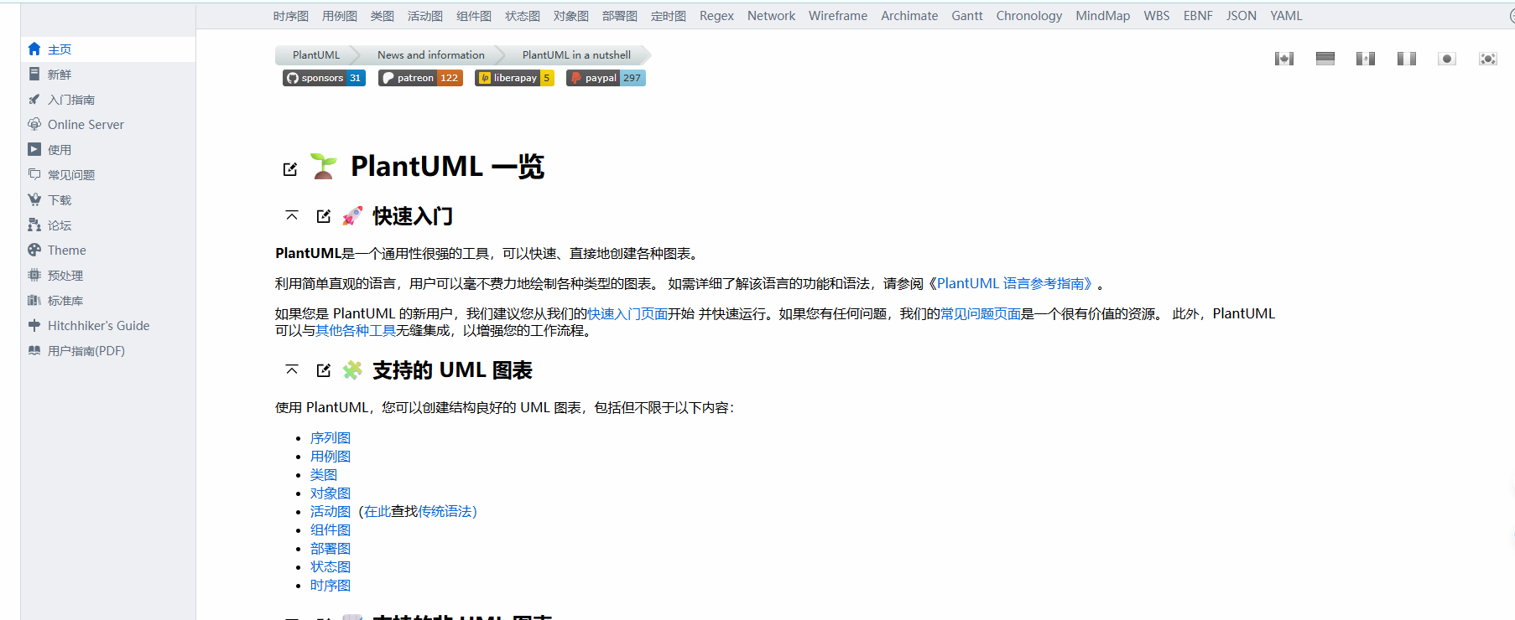The height and width of the screenshot is (620, 1515).
Task: Click edit icon next to 快速入门 heading
Action: (324, 216)
